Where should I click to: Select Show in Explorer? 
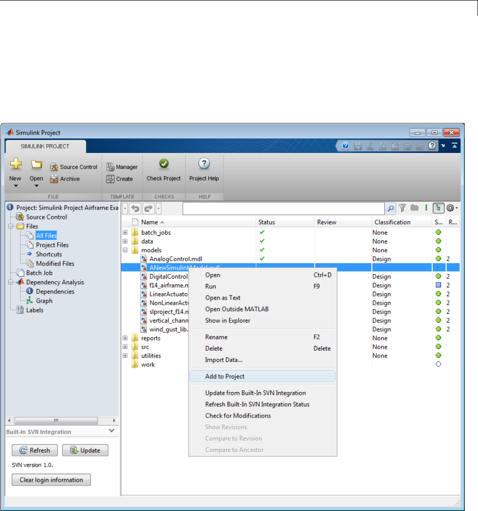tap(262, 321)
